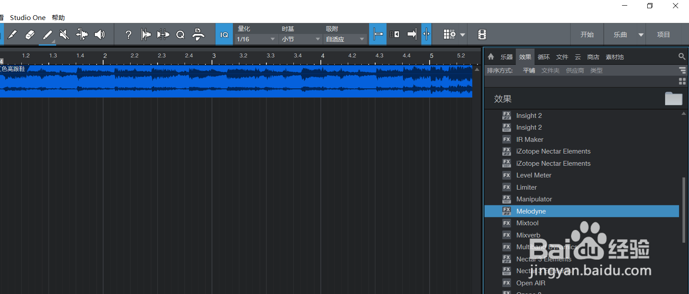Select the Listen speaker tool
The width and height of the screenshot is (689, 294).
click(100, 34)
